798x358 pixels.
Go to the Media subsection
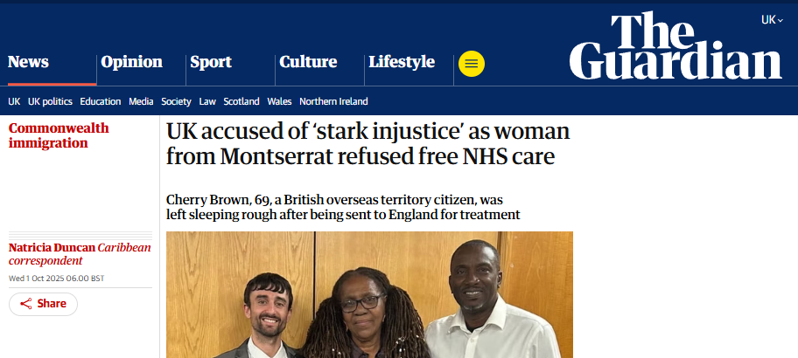(x=141, y=101)
